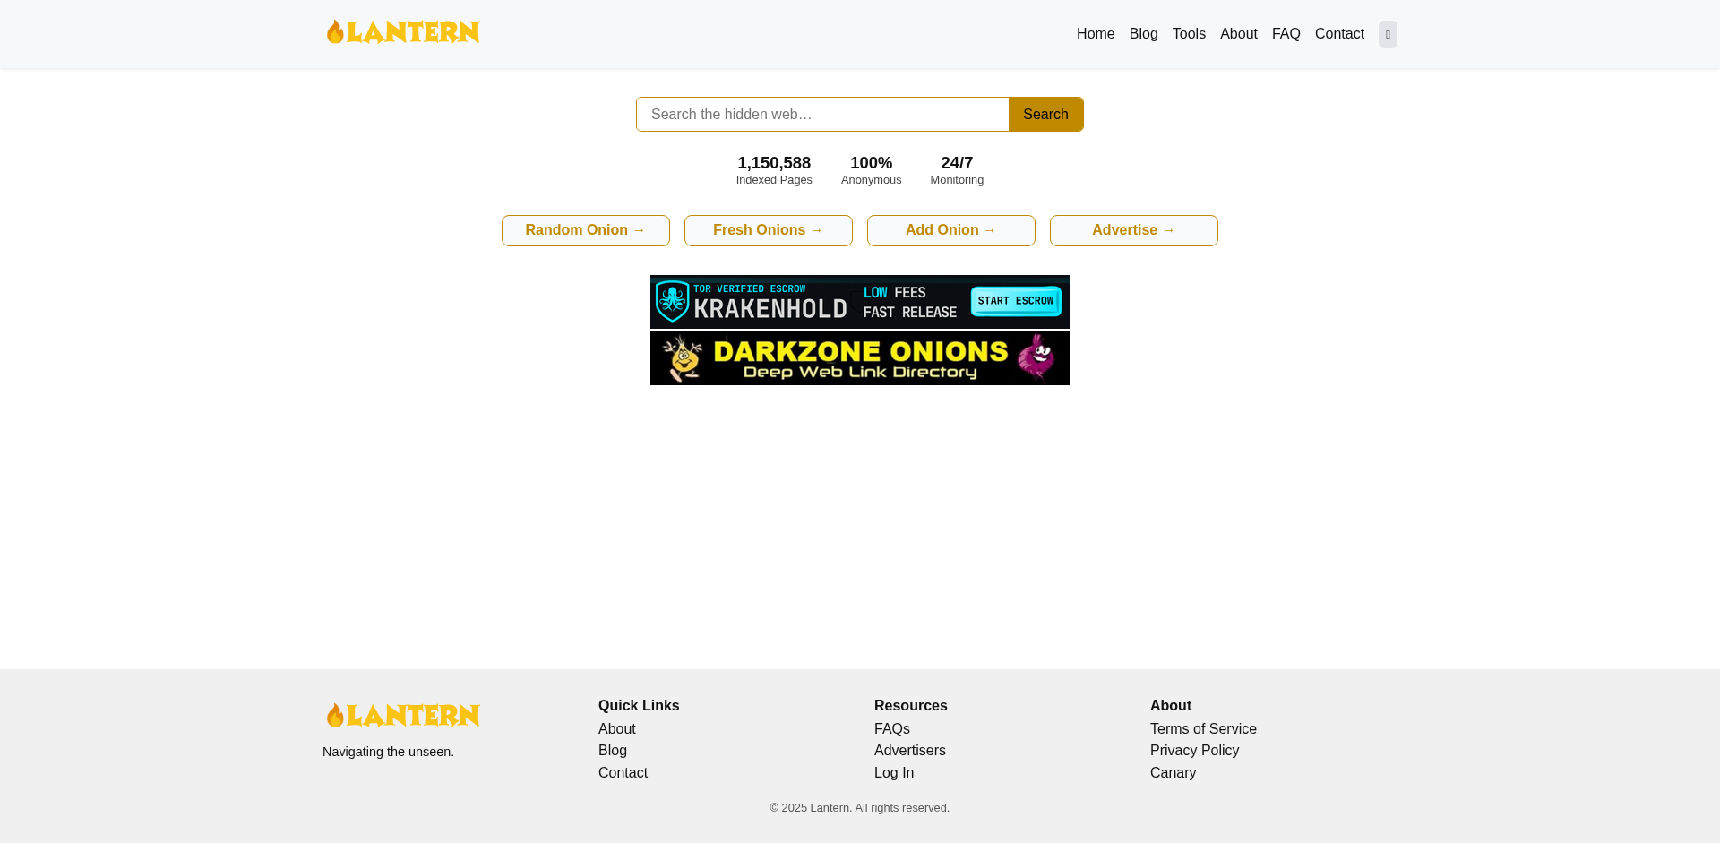This screenshot has width=1720, height=843.
Task: Click the Lantern flame logo in header
Action: coord(402,32)
